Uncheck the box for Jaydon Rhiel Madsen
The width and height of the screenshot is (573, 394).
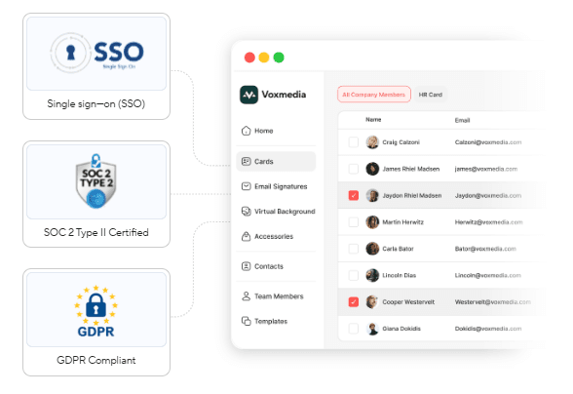click(354, 195)
